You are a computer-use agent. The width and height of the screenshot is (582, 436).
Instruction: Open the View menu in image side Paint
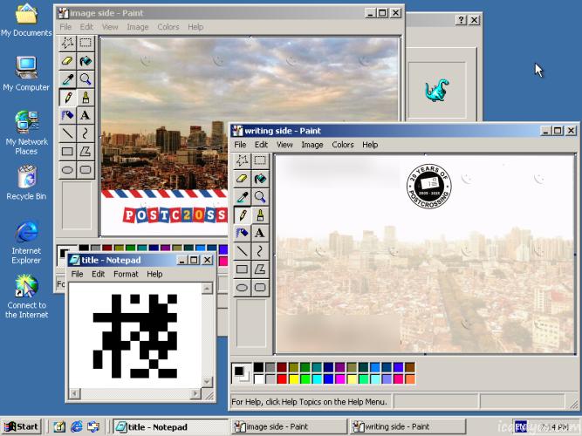click(x=110, y=27)
